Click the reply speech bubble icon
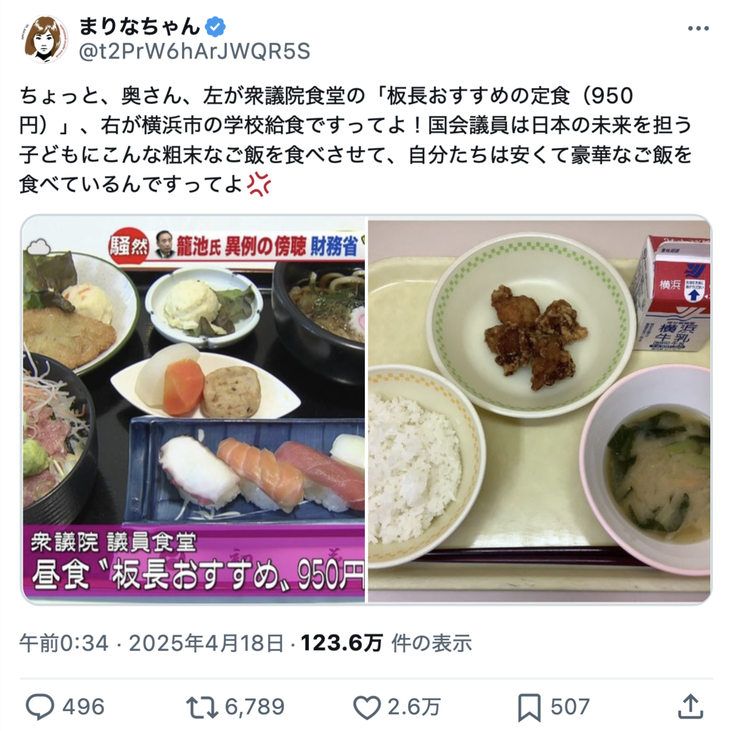The image size is (733, 731). (40, 707)
